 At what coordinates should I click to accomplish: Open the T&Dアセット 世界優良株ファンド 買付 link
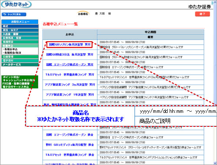coord(70,75)
